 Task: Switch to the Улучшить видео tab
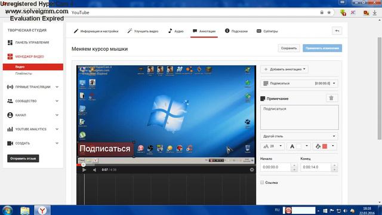pos(143,31)
